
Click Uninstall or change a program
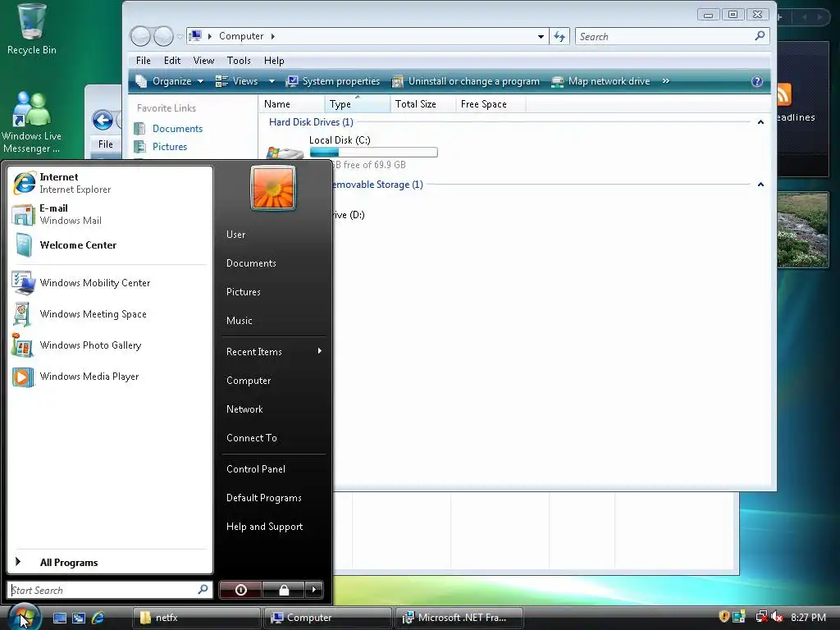(466, 81)
